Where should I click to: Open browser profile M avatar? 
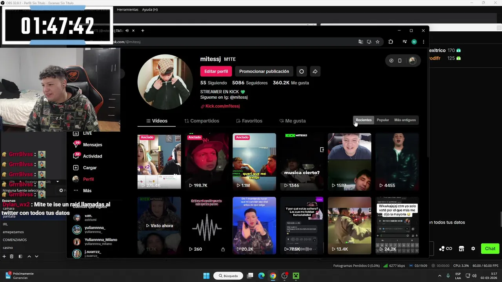(414, 42)
